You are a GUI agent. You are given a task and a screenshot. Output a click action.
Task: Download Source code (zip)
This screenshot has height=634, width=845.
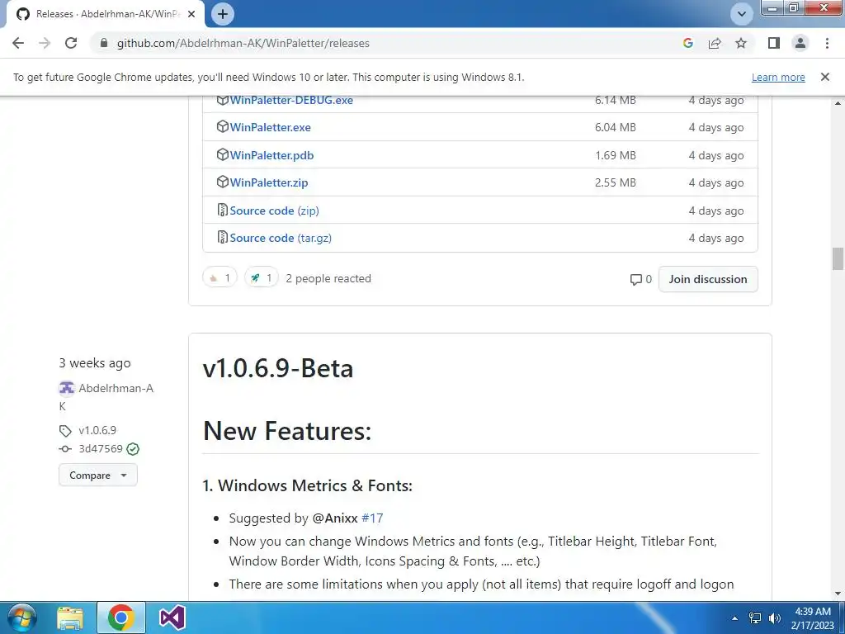point(274,211)
